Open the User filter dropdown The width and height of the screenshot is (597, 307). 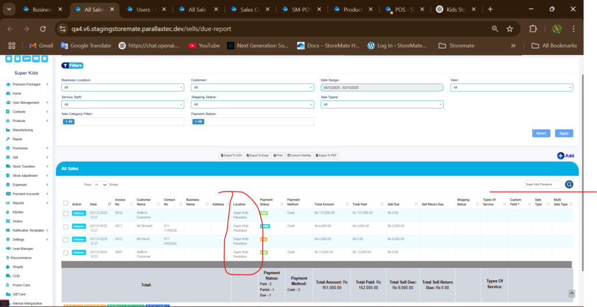pyautogui.click(x=512, y=88)
